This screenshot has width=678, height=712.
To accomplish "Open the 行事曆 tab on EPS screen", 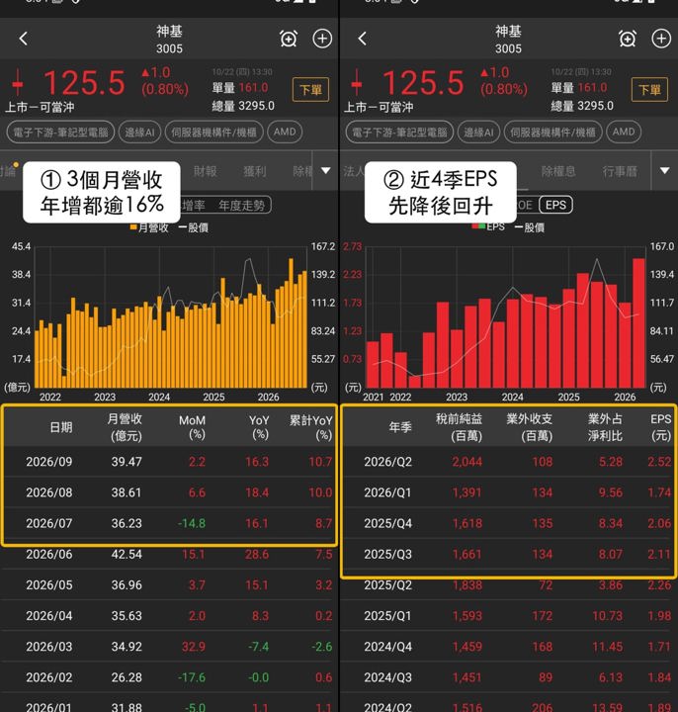I will (x=620, y=171).
